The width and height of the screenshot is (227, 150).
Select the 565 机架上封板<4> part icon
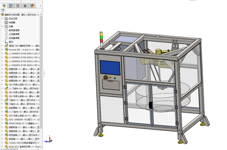(6, 96)
